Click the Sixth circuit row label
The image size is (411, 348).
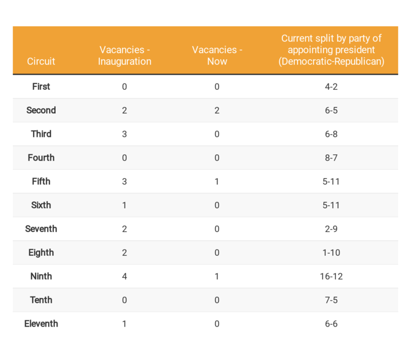pos(41,205)
